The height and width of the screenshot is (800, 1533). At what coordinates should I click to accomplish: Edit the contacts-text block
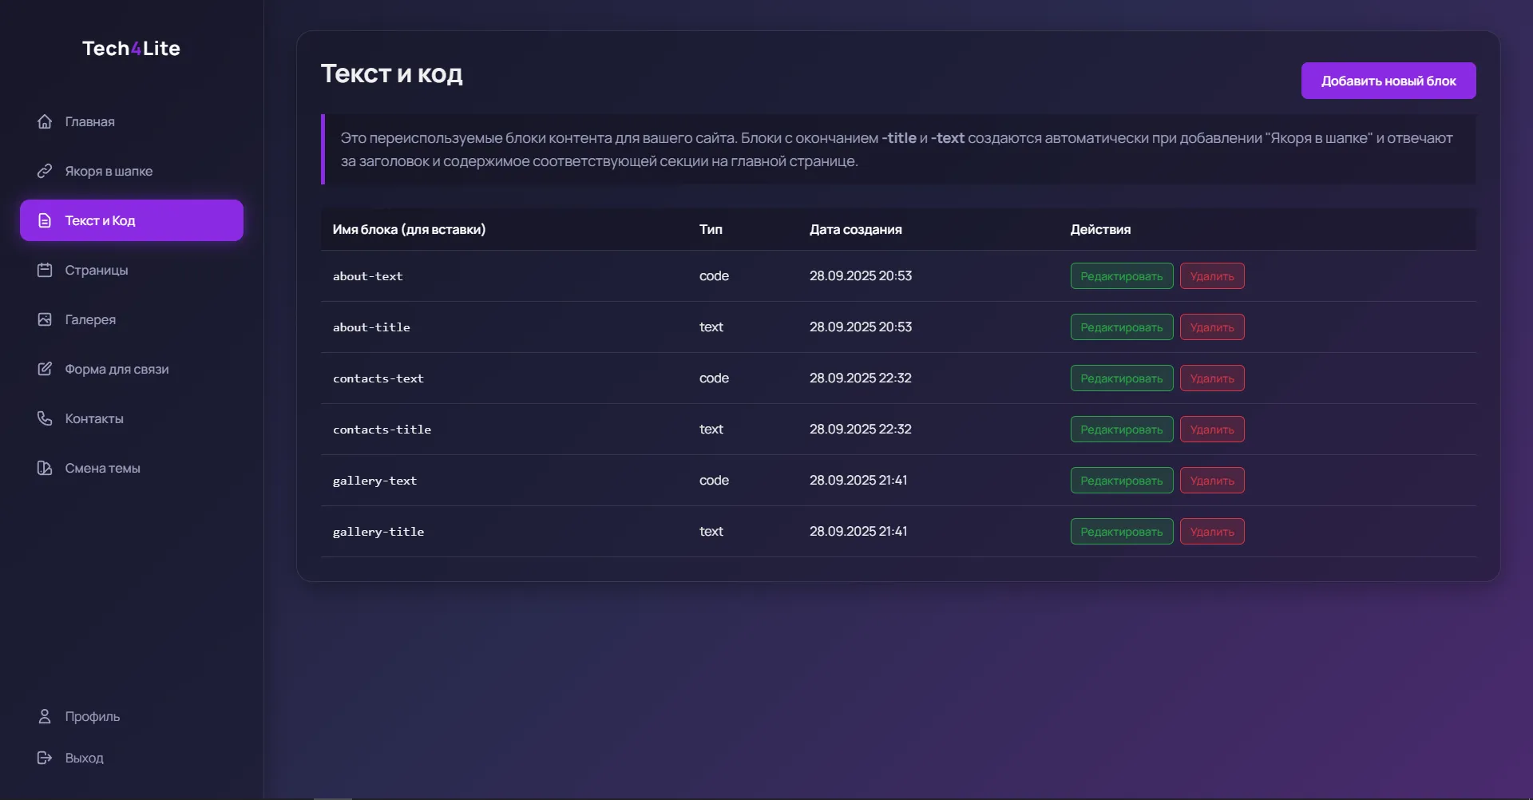coord(1121,378)
